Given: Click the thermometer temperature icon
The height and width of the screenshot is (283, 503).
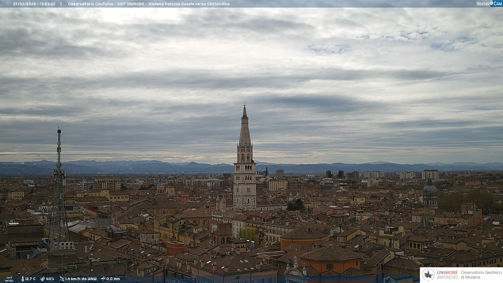Looking at the screenshot, I should [x=23, y=279].
